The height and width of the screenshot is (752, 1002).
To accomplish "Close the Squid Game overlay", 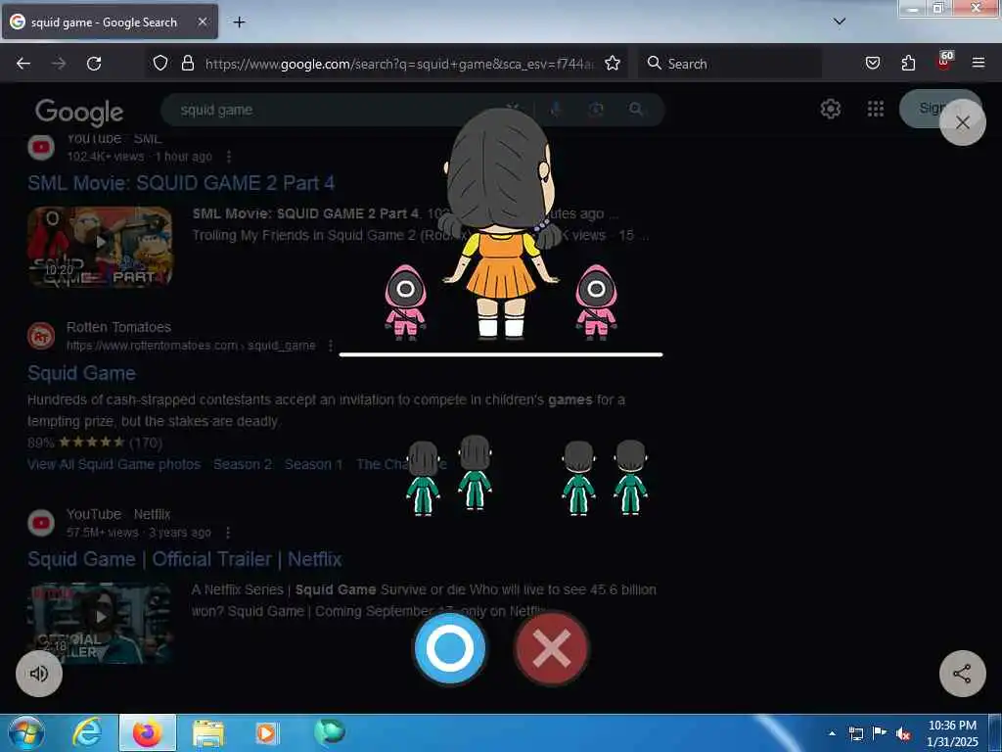I will point(963,122).
